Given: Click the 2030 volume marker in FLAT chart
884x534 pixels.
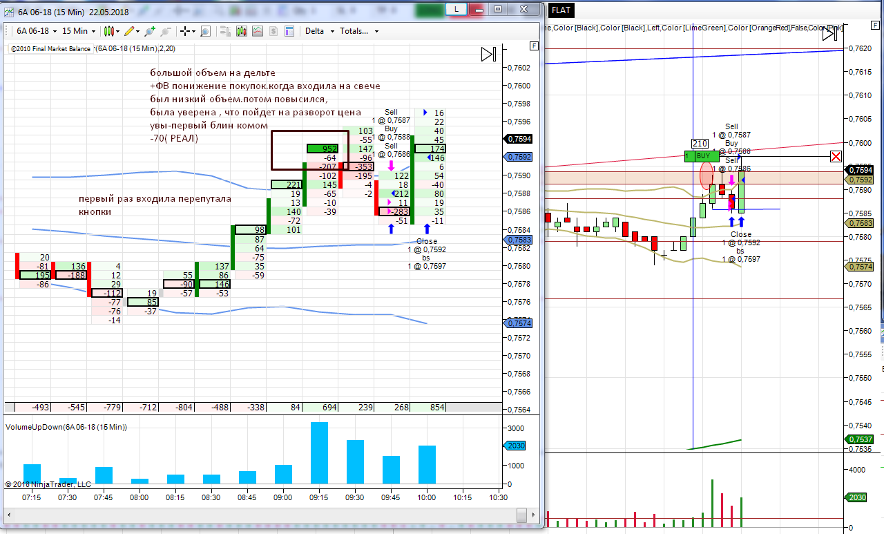Looking at the screenshot, I should 857,497.
